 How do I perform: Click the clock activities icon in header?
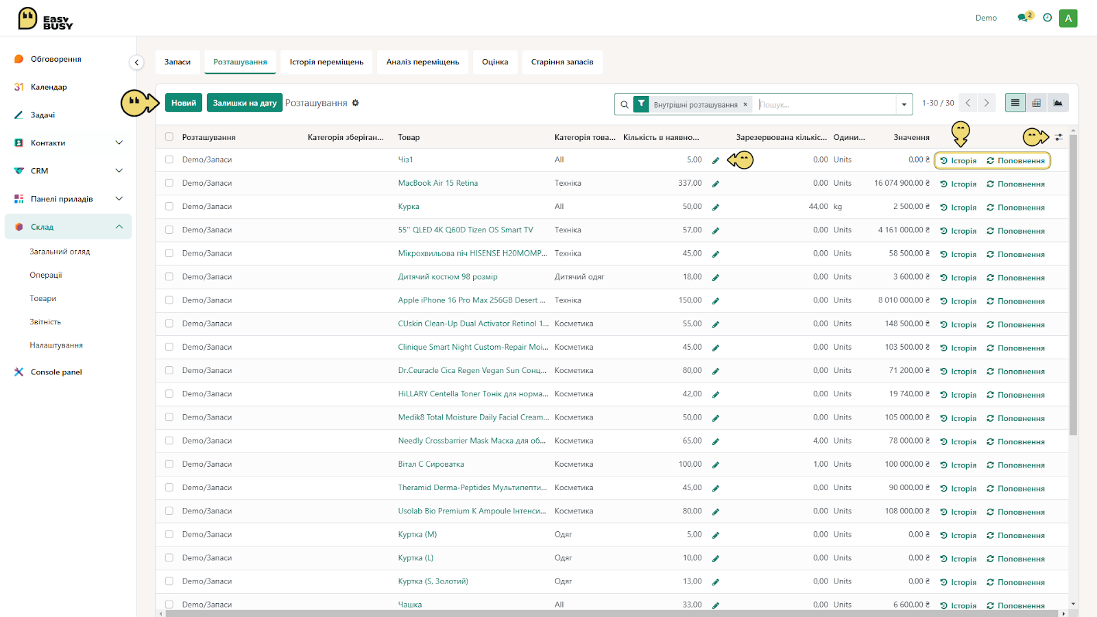[x=1047, y=18]
